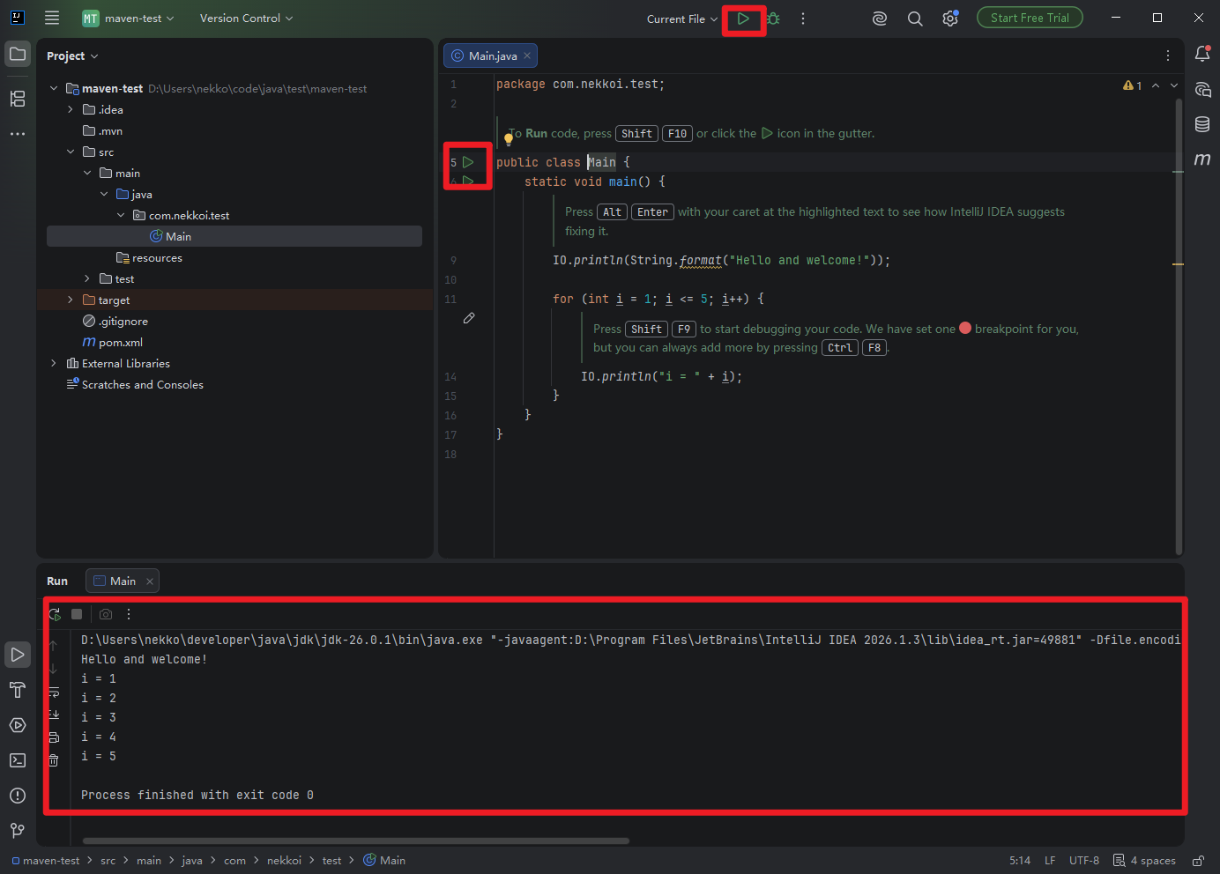Go to previous highlighted problem arrow
Viewport: 1220px width, 874px height.
point(1156,85)
